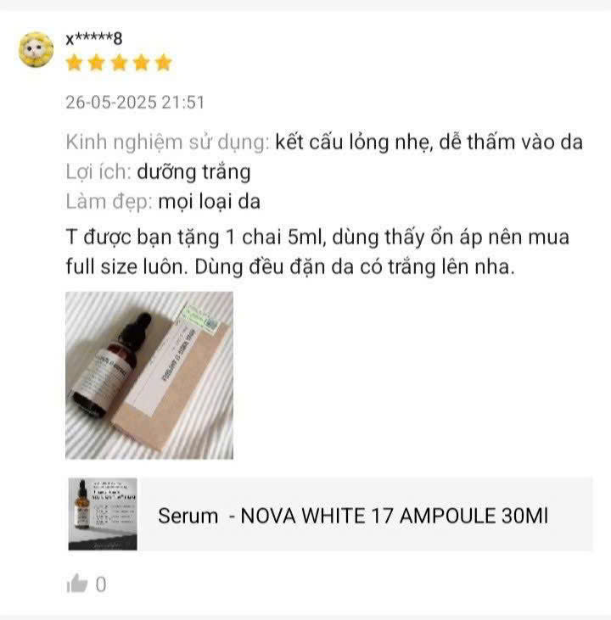
Task: Open Serum NOVA WHITE 17 AMPOULE link
Action: tap(353, 516)
